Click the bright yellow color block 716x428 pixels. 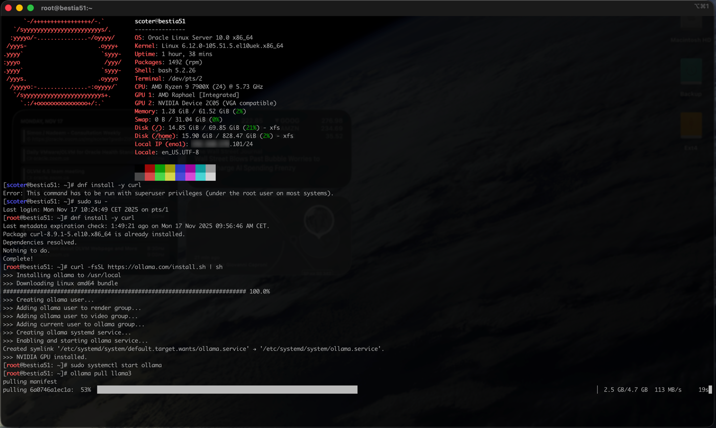tap(170, 177)
